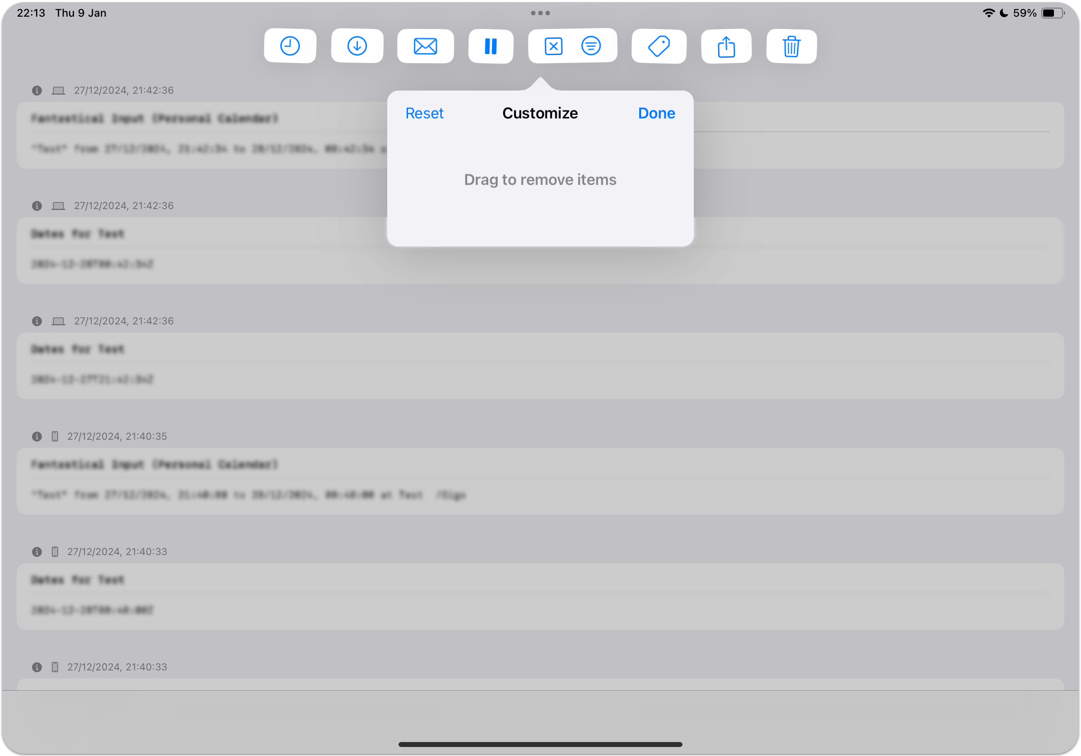The height and width of the screenshot is (756, 1081).
Task: Open the share sheet icon
Action: tap(726, 46)
